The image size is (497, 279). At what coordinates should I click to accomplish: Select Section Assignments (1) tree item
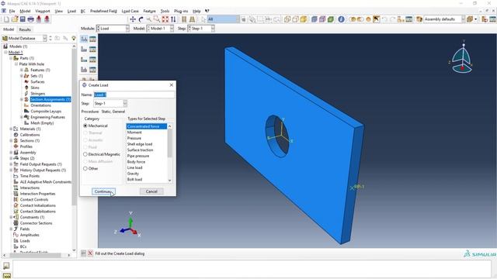point(50,99)
